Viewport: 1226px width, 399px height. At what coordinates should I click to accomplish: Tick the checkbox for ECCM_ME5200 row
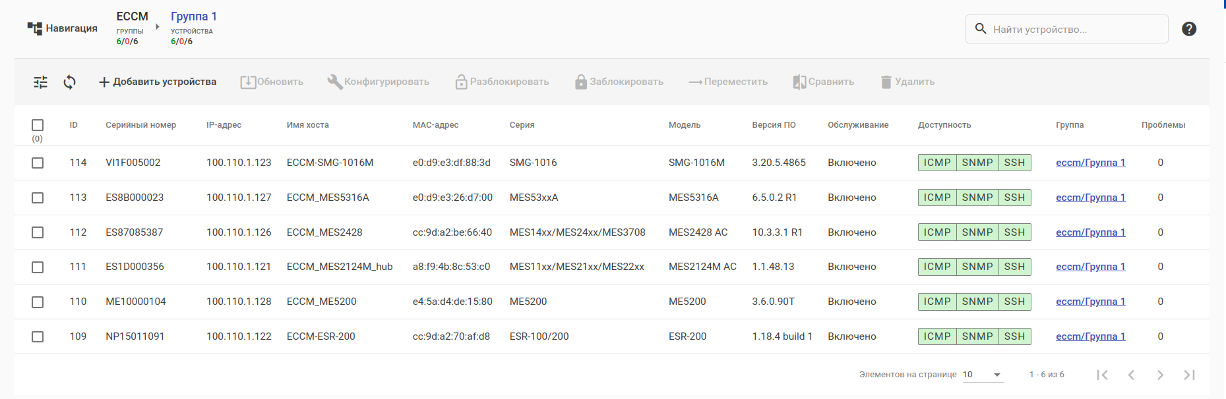38,302
